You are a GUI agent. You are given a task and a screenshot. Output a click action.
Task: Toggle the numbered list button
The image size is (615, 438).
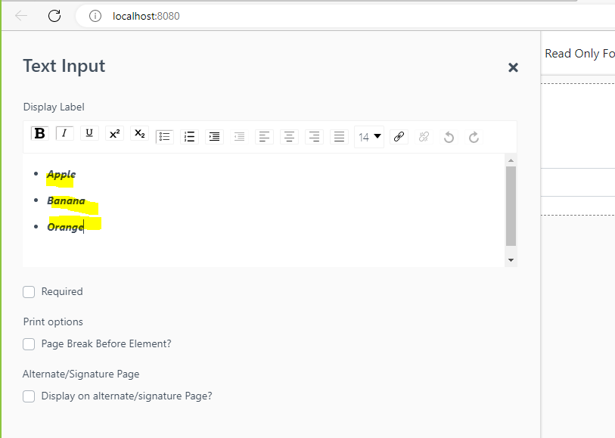pyautogui.click(x=189, y=137)
